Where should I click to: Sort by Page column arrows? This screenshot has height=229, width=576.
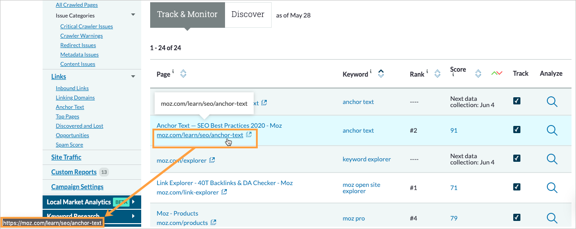coord(183,73)
